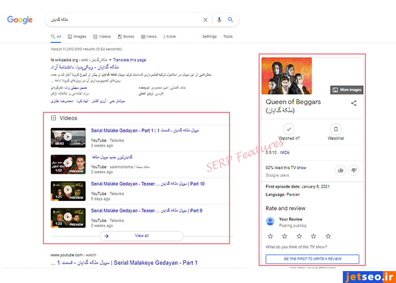This screenshot has width=396, height=283.
Task: Click the Videos section header icon
Action: 53,118
